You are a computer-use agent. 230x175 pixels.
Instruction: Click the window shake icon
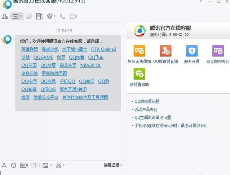click(35, 165)
